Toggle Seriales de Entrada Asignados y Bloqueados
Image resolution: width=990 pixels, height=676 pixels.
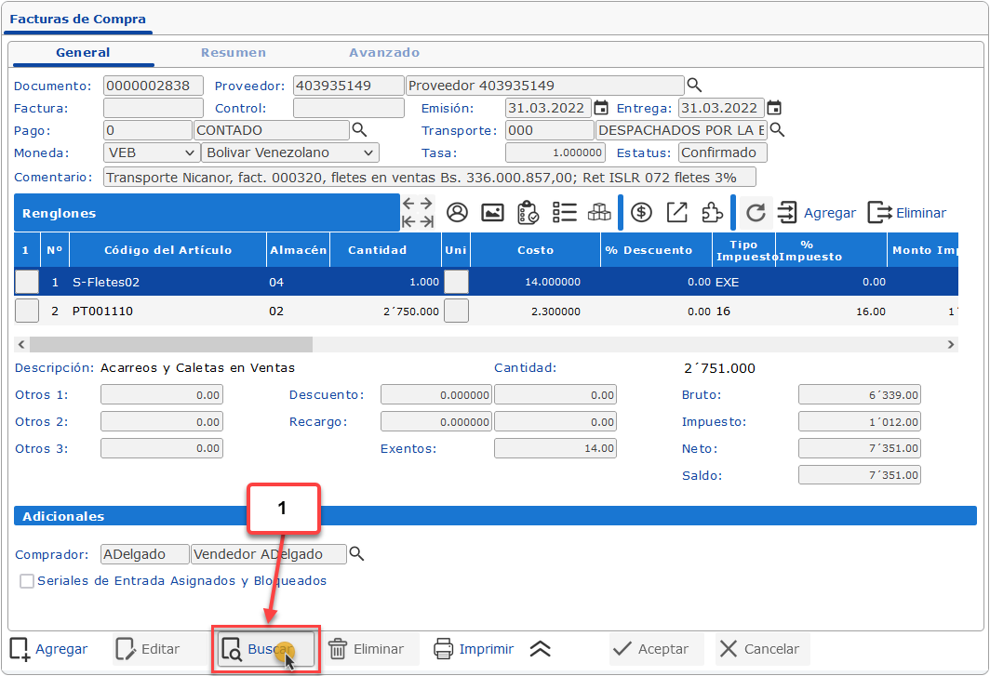pos(27,581)
